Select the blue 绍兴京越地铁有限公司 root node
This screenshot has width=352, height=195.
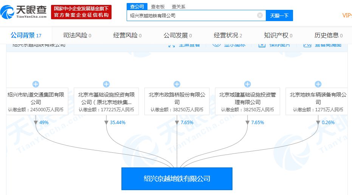click(x=177, y=179)
